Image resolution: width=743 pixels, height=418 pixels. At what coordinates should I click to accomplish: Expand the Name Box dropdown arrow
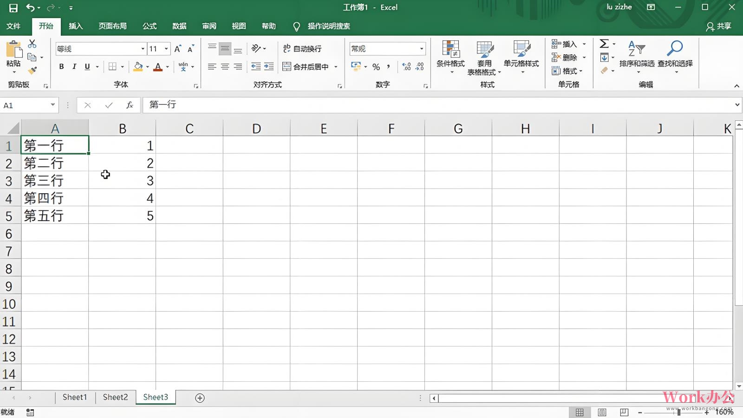[x=52, y=105]
